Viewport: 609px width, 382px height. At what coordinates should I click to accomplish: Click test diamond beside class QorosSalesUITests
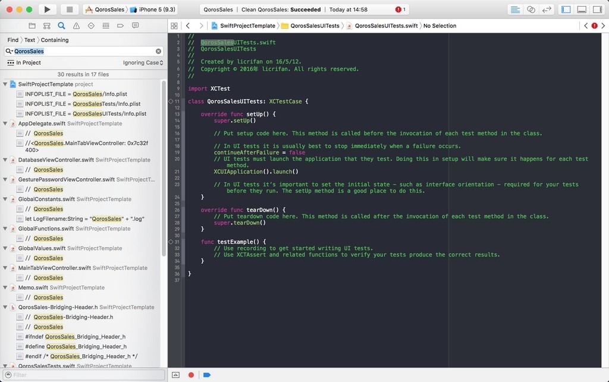(x=171, y=101)
